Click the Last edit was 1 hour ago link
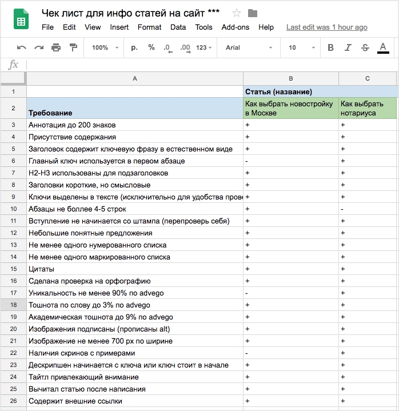The height and width of the screenshot is (411, 399). pos(326,27)
